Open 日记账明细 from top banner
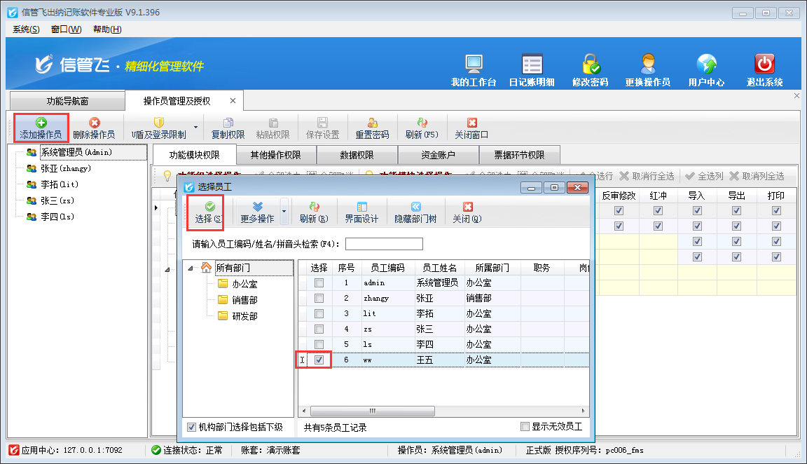 tap(532, 64)
